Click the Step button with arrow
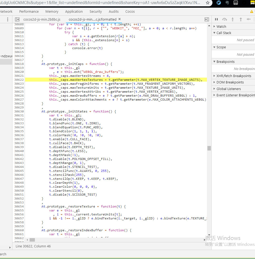 click(x=249, y=19)
